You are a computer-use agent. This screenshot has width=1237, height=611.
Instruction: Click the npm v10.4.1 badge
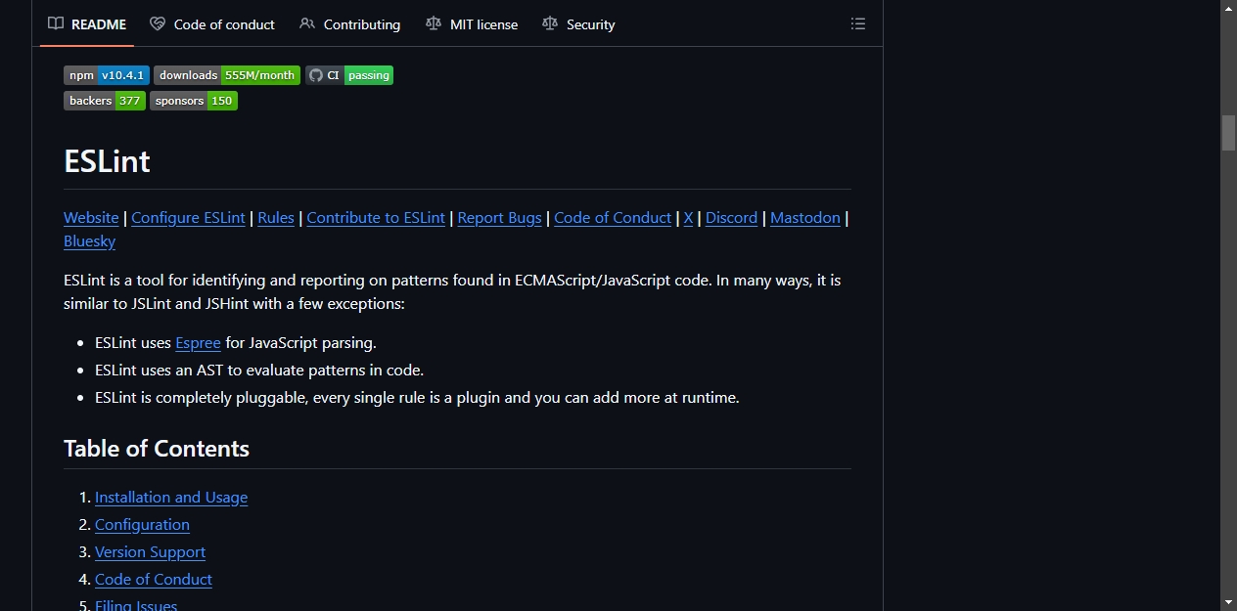pyautogui.click(x=107, y=75)
